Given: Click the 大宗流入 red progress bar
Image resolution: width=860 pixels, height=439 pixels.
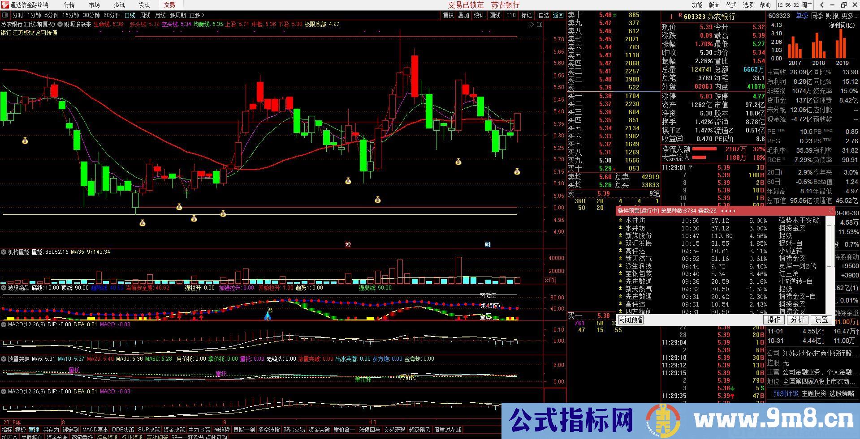Looking at the screenshot, I should point(699,158).
